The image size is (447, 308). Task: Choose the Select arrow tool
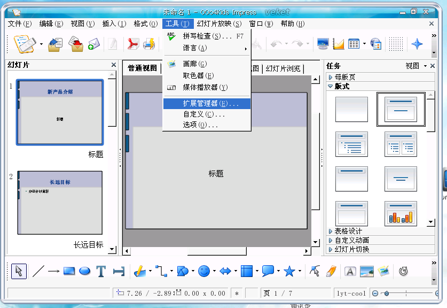point(19,271)
